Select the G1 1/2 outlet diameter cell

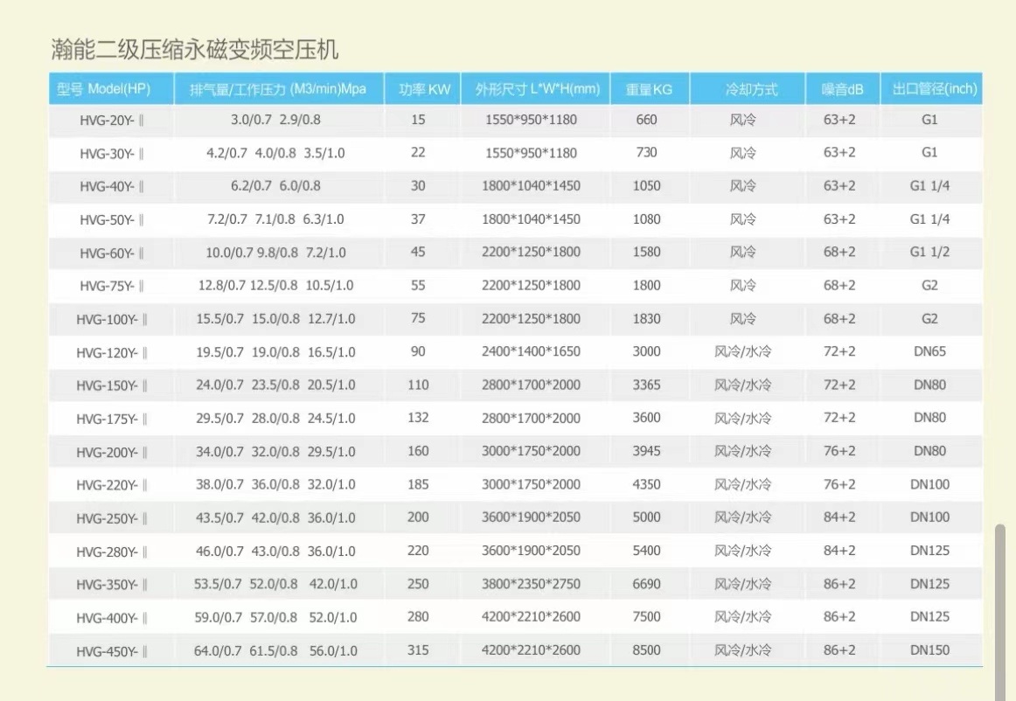(929, 253)
